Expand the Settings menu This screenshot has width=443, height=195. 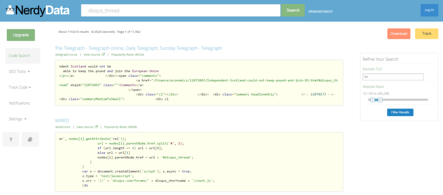[x=18, y=119]
